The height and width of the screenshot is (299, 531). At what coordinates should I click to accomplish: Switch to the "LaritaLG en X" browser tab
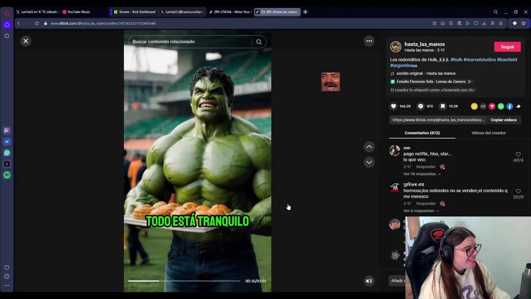37,12
